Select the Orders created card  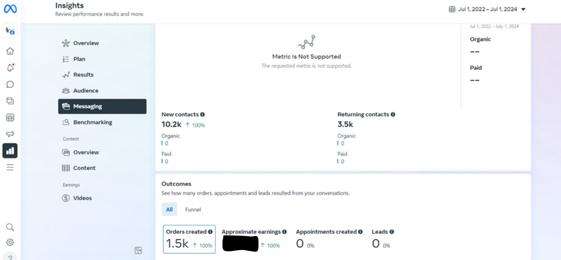tap(189, 239)
